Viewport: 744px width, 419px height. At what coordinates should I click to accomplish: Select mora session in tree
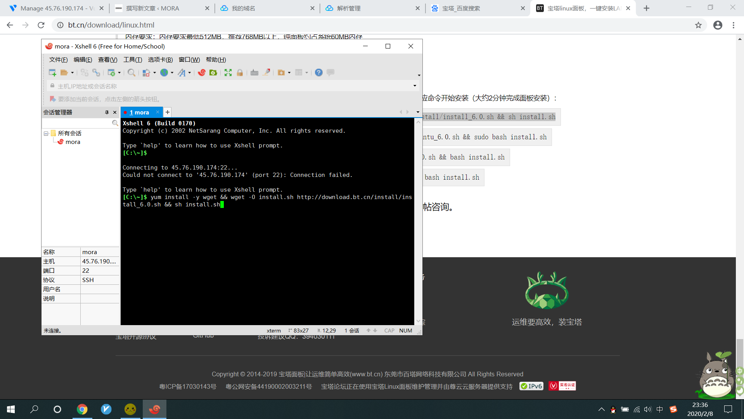(x=73, y=142)
